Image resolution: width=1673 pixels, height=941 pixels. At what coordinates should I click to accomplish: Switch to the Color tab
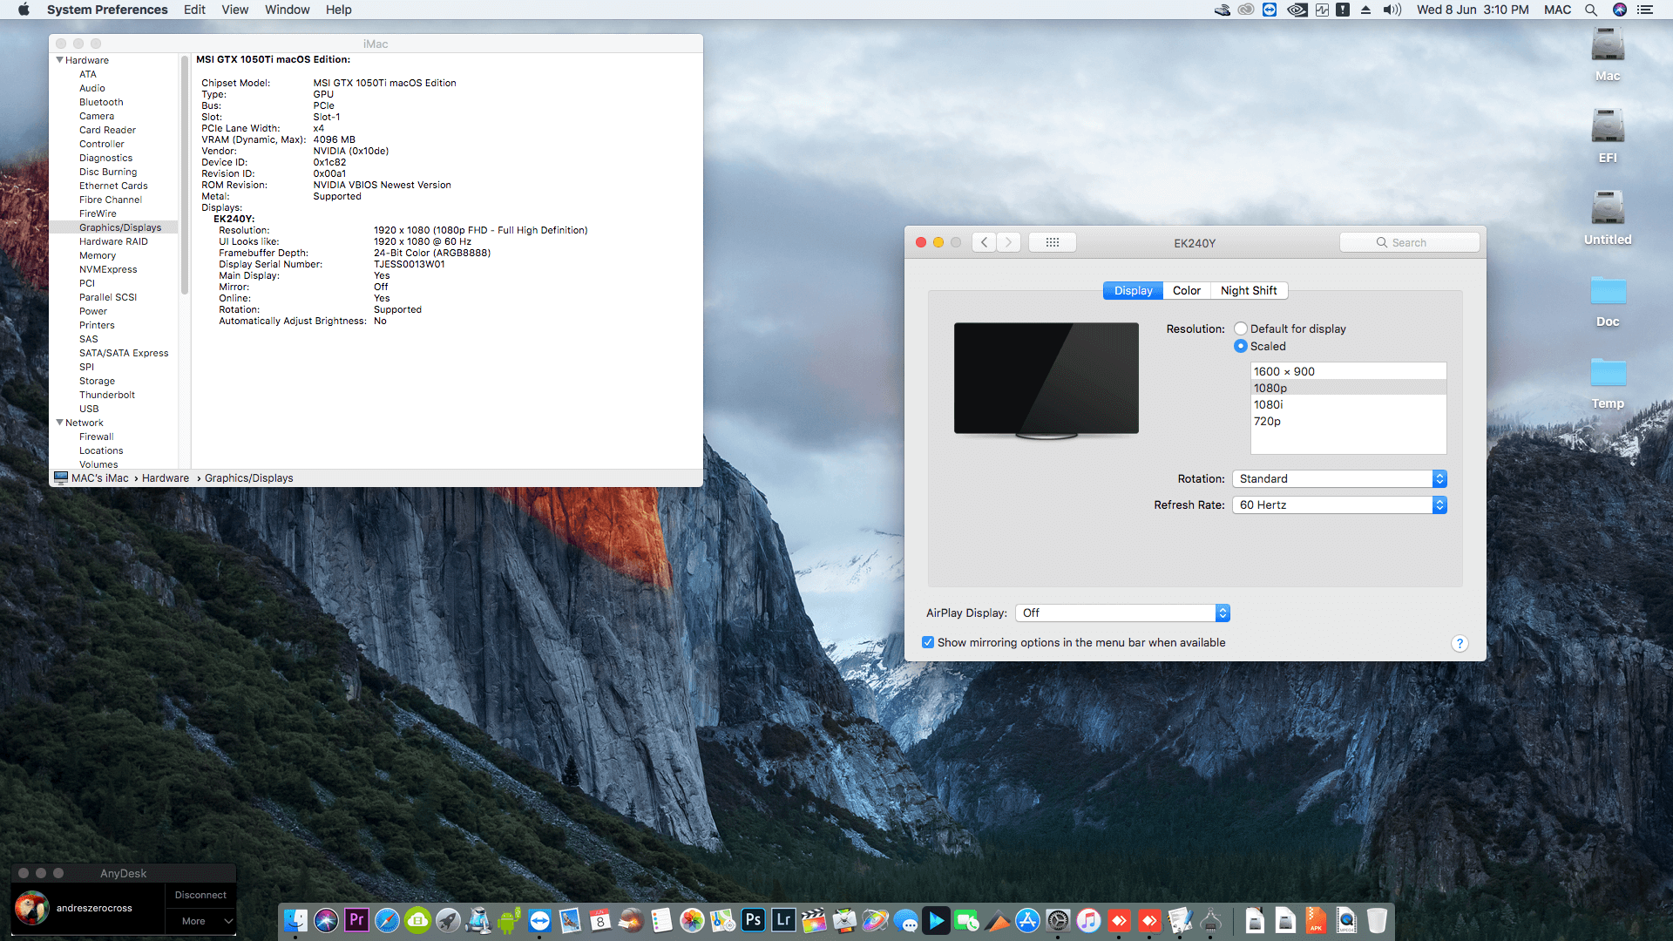tap(1186, 290)
